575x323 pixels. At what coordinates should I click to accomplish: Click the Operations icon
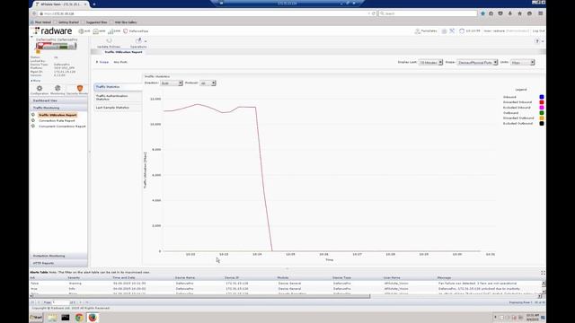(x=138, y=40)
